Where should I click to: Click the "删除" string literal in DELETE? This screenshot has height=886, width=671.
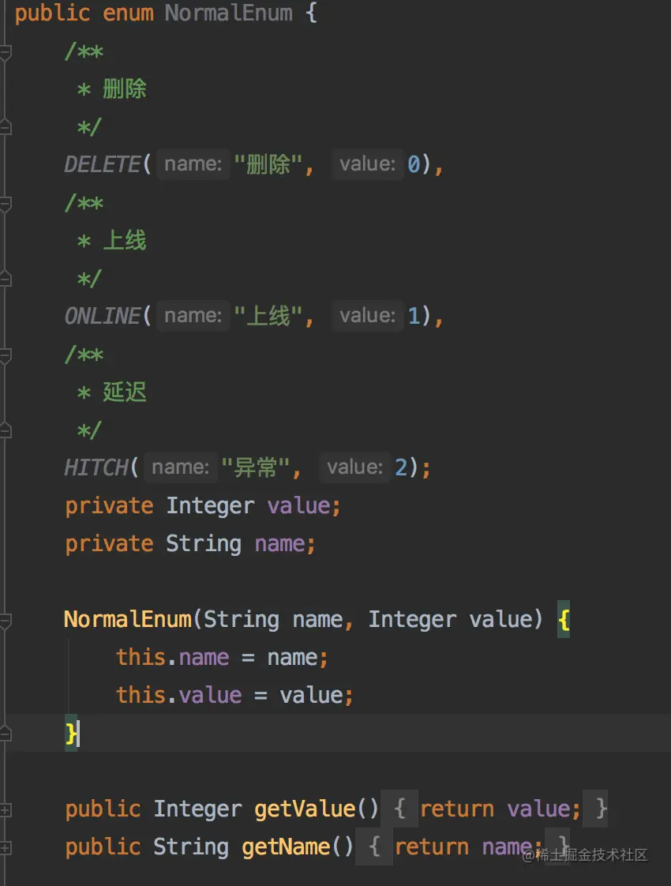pos(268,164)
